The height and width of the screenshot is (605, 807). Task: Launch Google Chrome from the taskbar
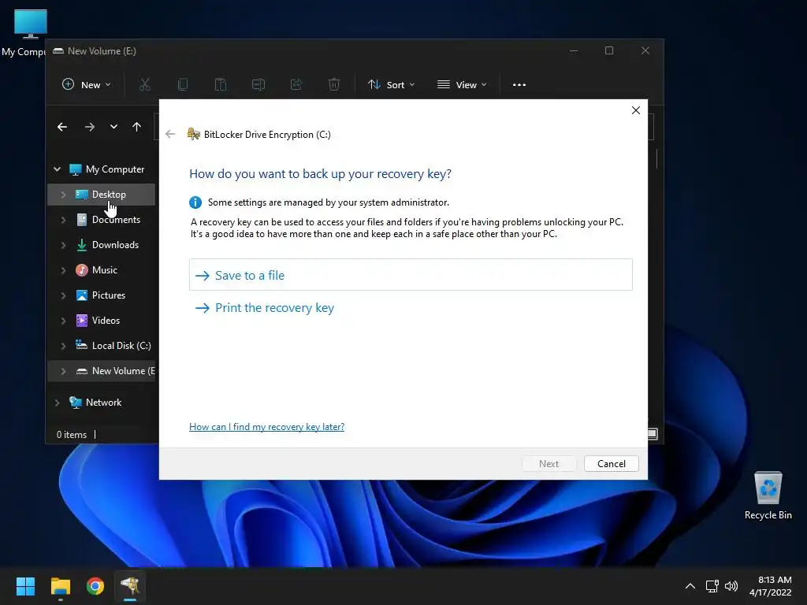tap(95, 586)
